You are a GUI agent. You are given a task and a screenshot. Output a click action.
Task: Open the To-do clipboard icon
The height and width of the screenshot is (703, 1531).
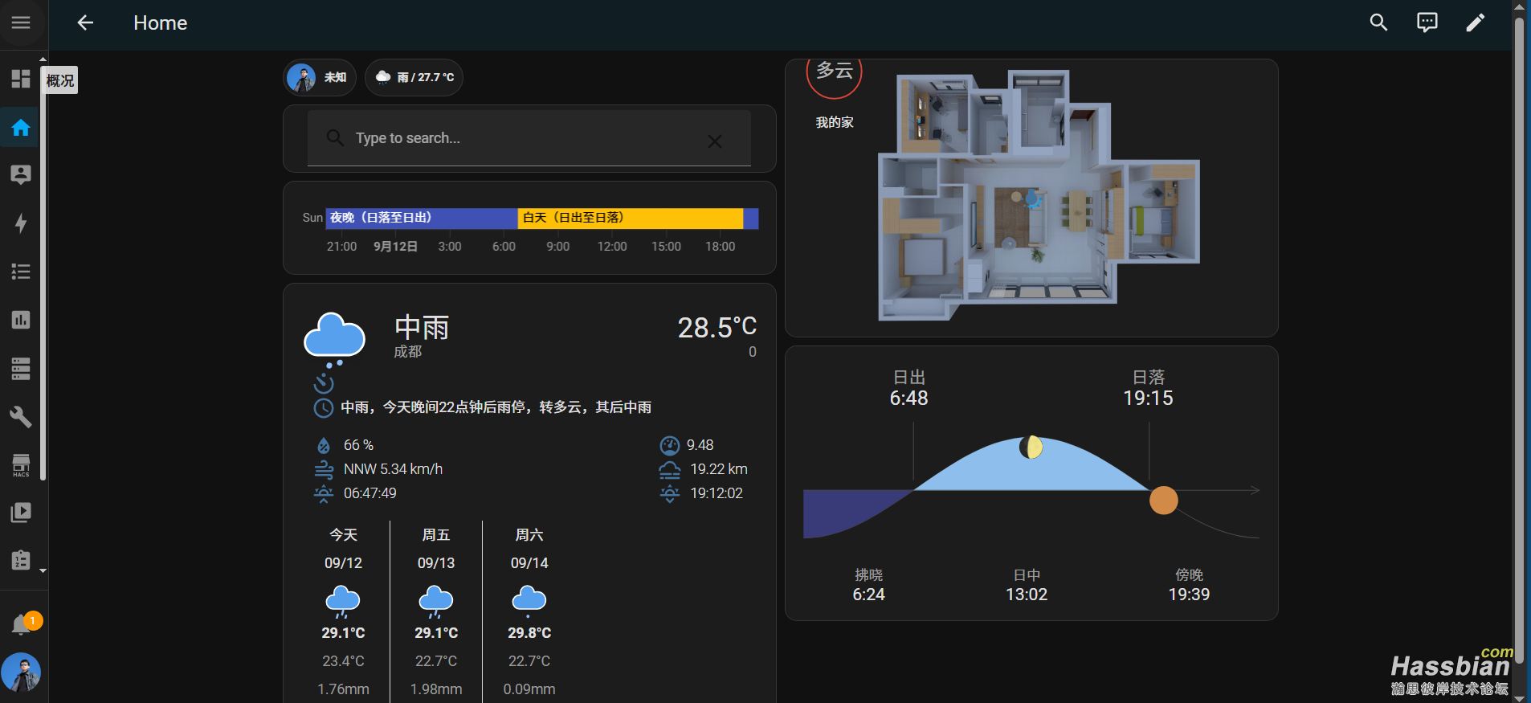point(21,560)
